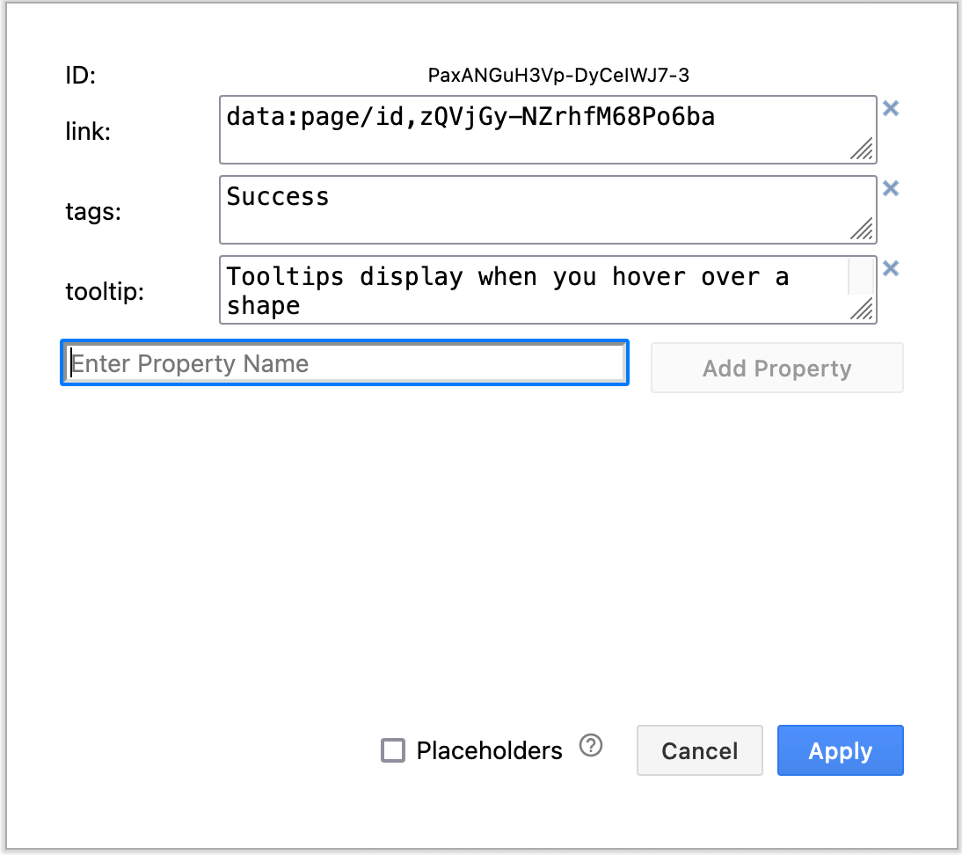Click the X icon to remove link property
This screenshot has height=855, width=962.
(891, 107)
